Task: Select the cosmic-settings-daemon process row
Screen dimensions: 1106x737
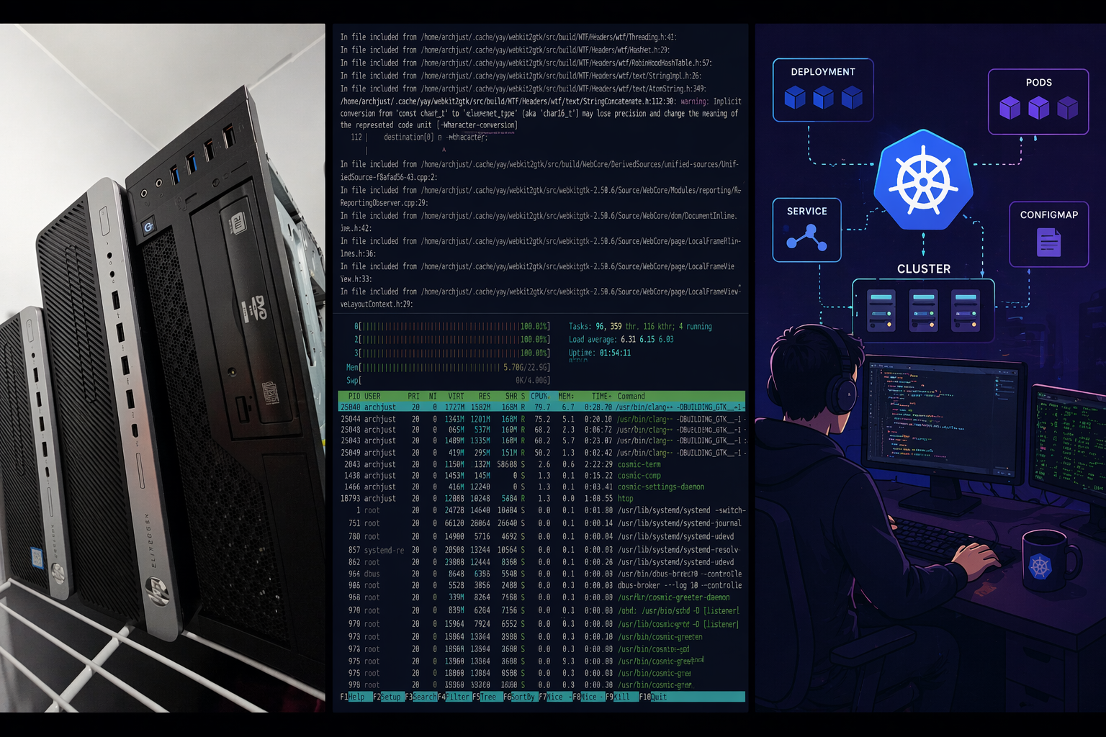Action: click(x=541, y=487)
